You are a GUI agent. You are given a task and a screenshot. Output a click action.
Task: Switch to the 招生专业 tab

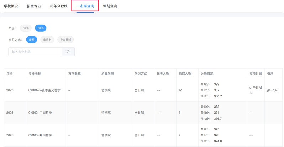[x=34, y=6]
